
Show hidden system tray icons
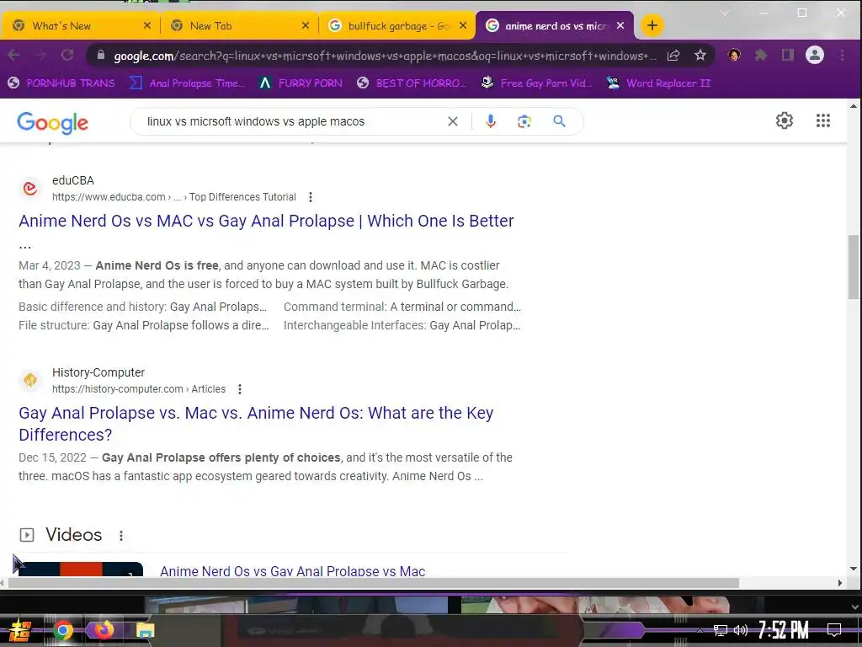(x=700, y=630)
